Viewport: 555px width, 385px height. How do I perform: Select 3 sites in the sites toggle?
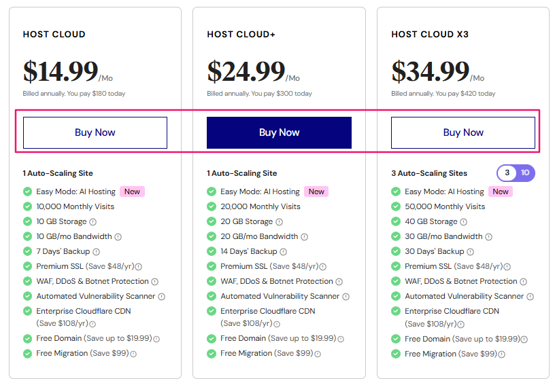click(507, 173)
